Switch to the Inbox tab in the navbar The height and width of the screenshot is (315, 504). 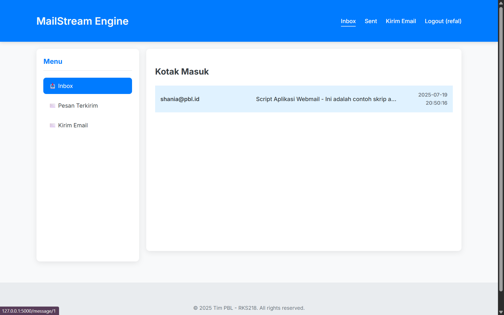point(348,21)
